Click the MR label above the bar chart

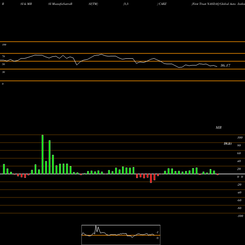(219, 127)
